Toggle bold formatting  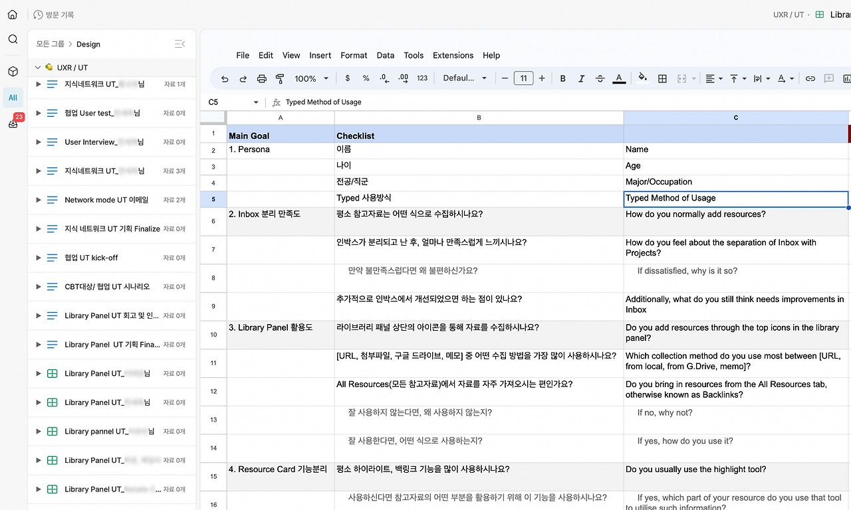point(563,78)
